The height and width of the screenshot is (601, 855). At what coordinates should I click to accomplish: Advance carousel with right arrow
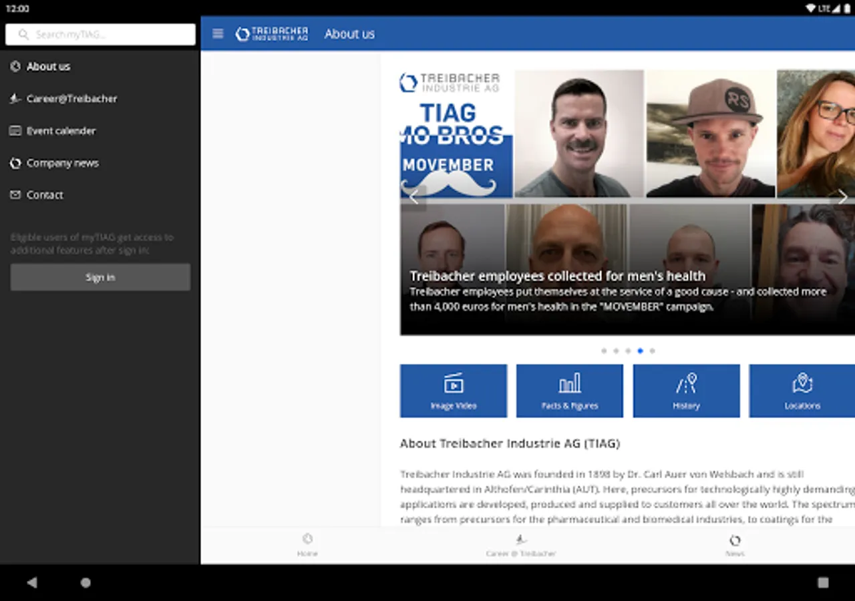pyautogui.click(x=842, y=197)
